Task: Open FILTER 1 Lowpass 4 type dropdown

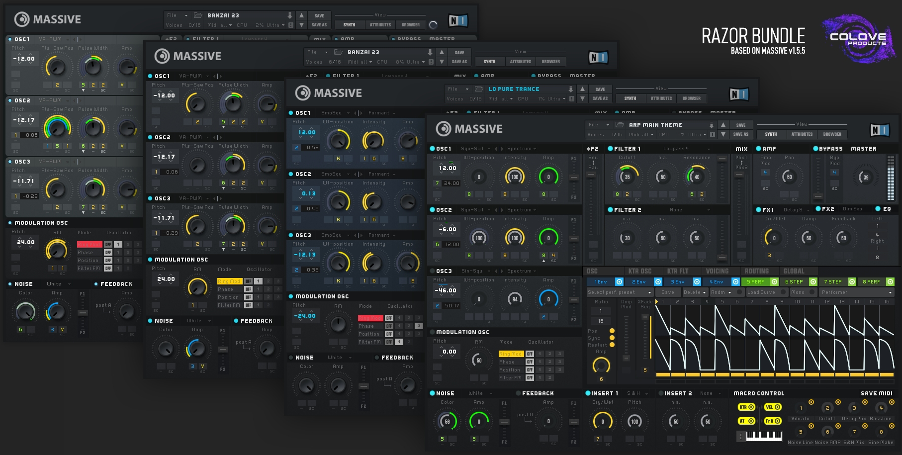Action: pos(687,149)
